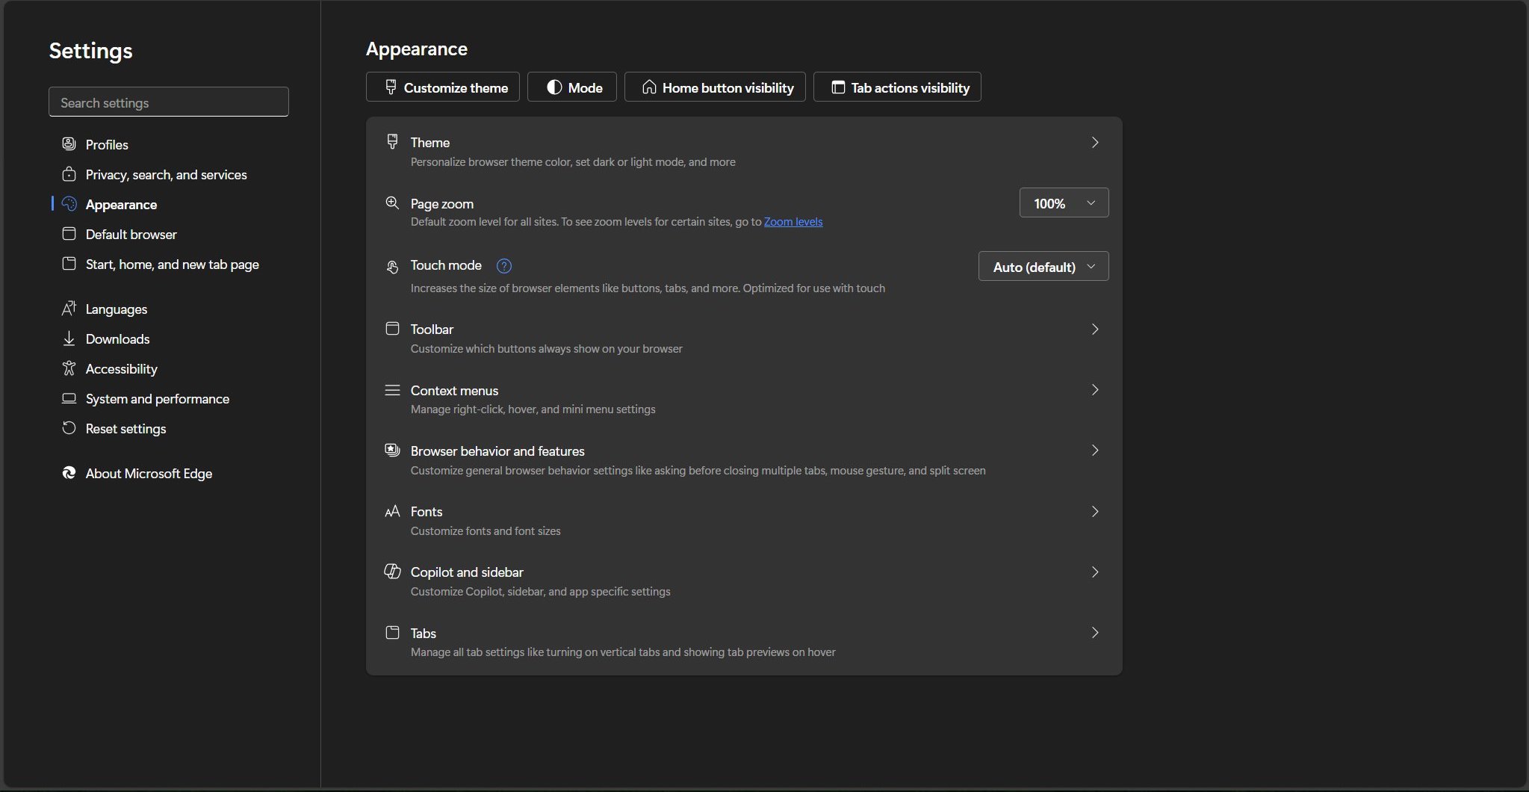The height and width of the screenshot is (792, 1529).
Task: Click the Mode button
Action: [x=572, y=87]
